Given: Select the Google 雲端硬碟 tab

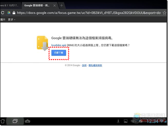Looking at the screenshot, I should tap(37, 5).
